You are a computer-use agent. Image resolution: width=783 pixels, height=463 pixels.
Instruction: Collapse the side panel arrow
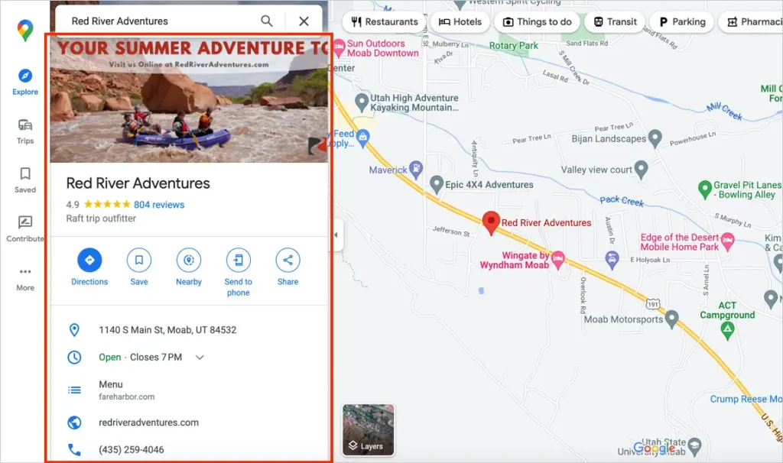[336, 235]
